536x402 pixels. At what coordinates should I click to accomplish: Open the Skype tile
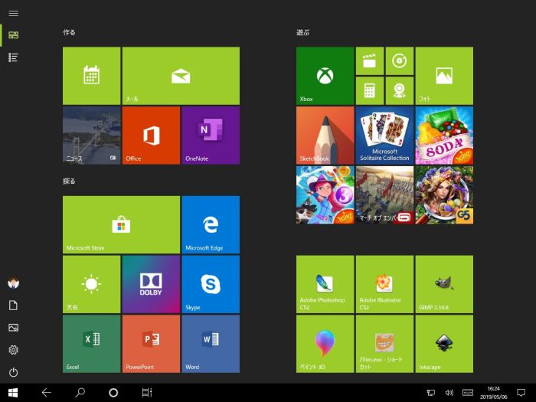coord(210,284)
